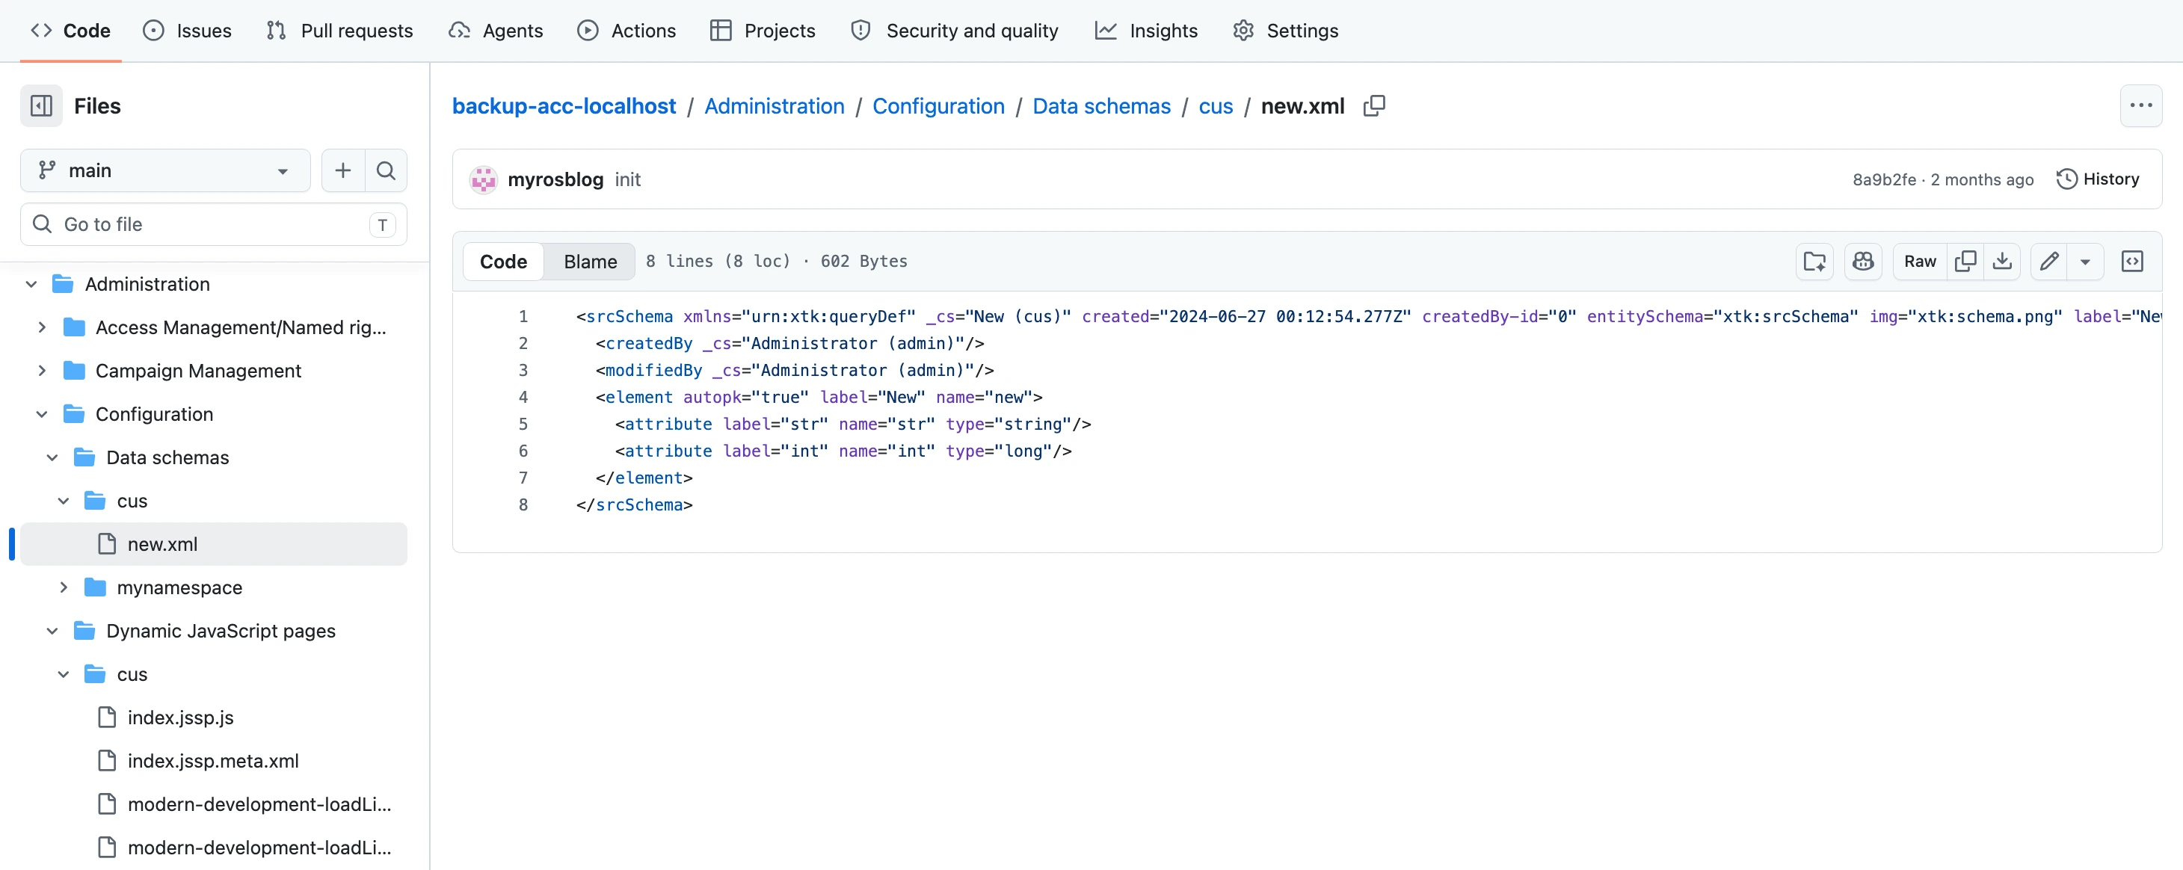The height and width of the screenshot is (870, 2183).
Task: Click the Agents icon in navigation
Action: coord(459,31)
